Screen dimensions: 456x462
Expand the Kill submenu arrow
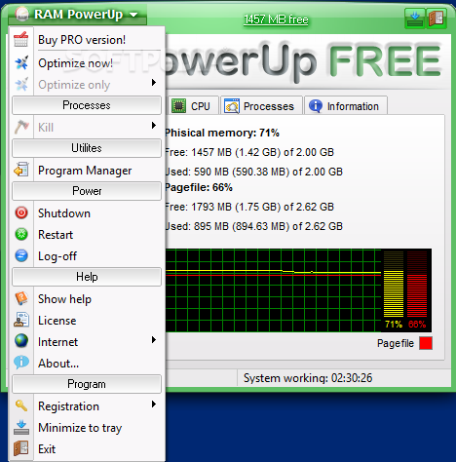(154, 126)
